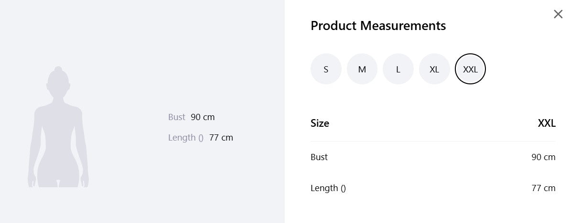Click the 77 cm value next to figure
Screen dimensions: 570x223
[221, 138]
